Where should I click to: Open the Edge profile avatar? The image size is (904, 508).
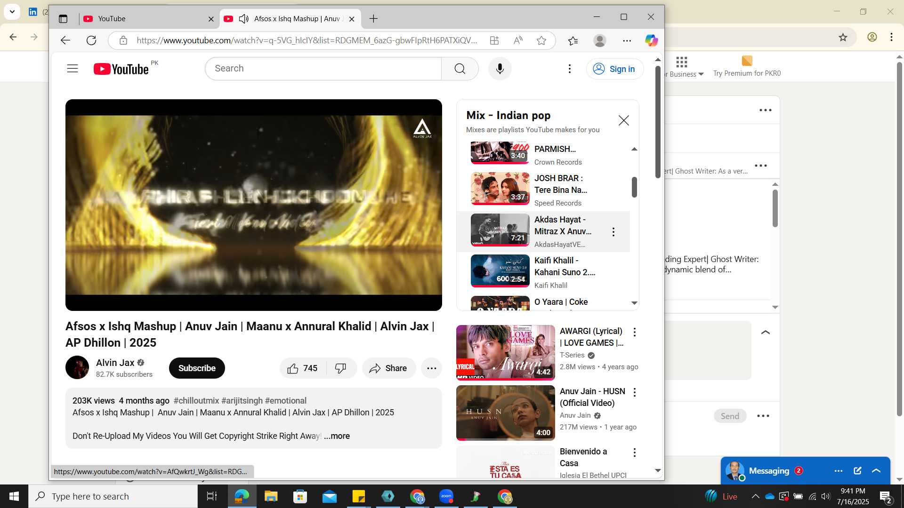click(x=599, y=40)
